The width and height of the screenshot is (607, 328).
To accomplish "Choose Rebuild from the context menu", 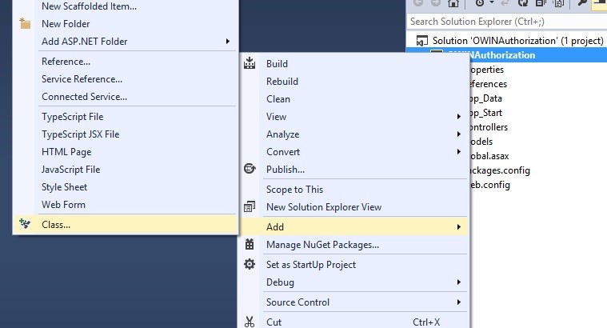I will point(282,81).
